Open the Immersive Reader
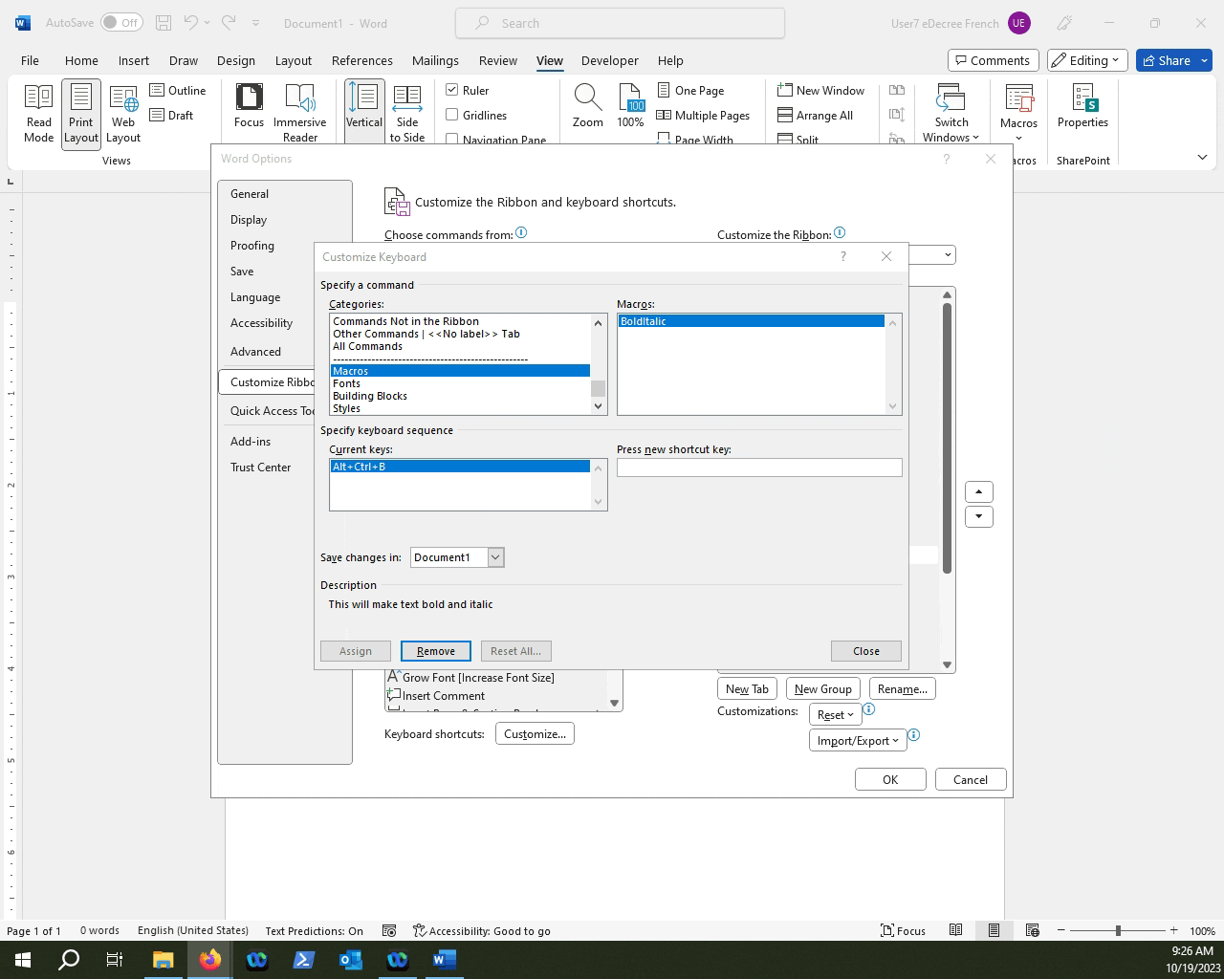 point(300,112)
